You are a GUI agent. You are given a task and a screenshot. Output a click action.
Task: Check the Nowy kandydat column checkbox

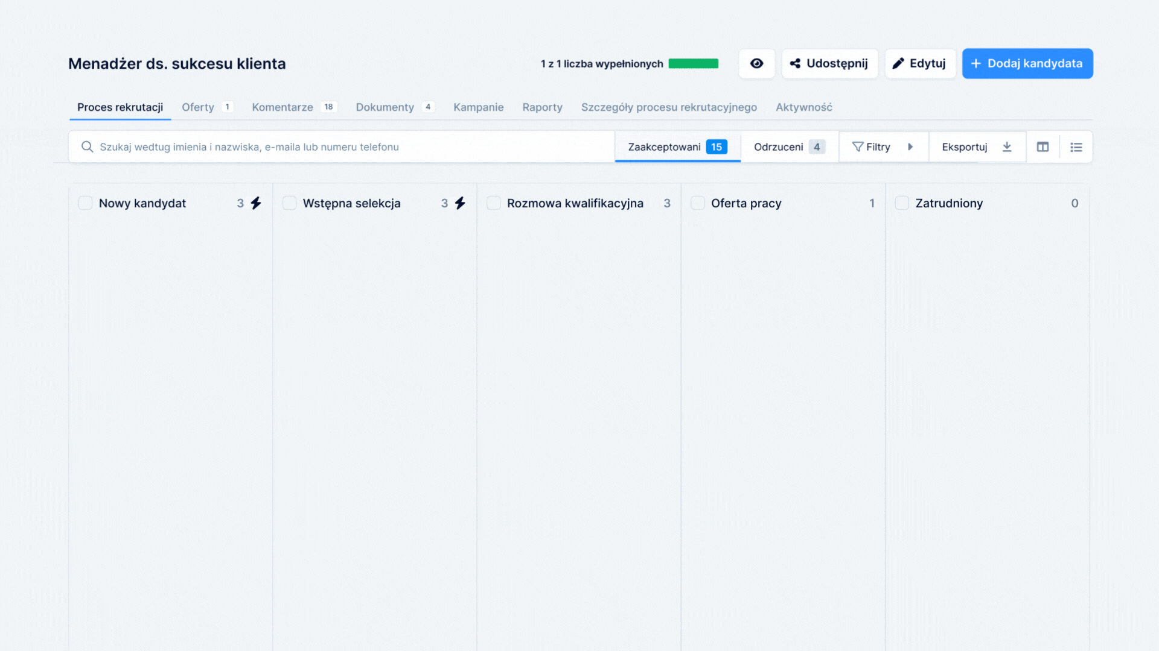85,203
